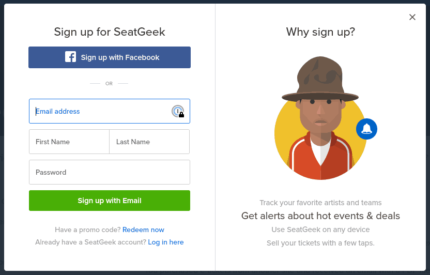430x275 pixels.
Task: Follow the Log in here link
Action: tap(165, 242)
